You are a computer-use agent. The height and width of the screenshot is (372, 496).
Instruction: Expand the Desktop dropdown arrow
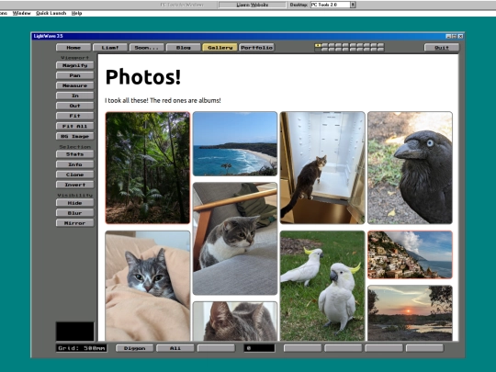tap(353, 5)
